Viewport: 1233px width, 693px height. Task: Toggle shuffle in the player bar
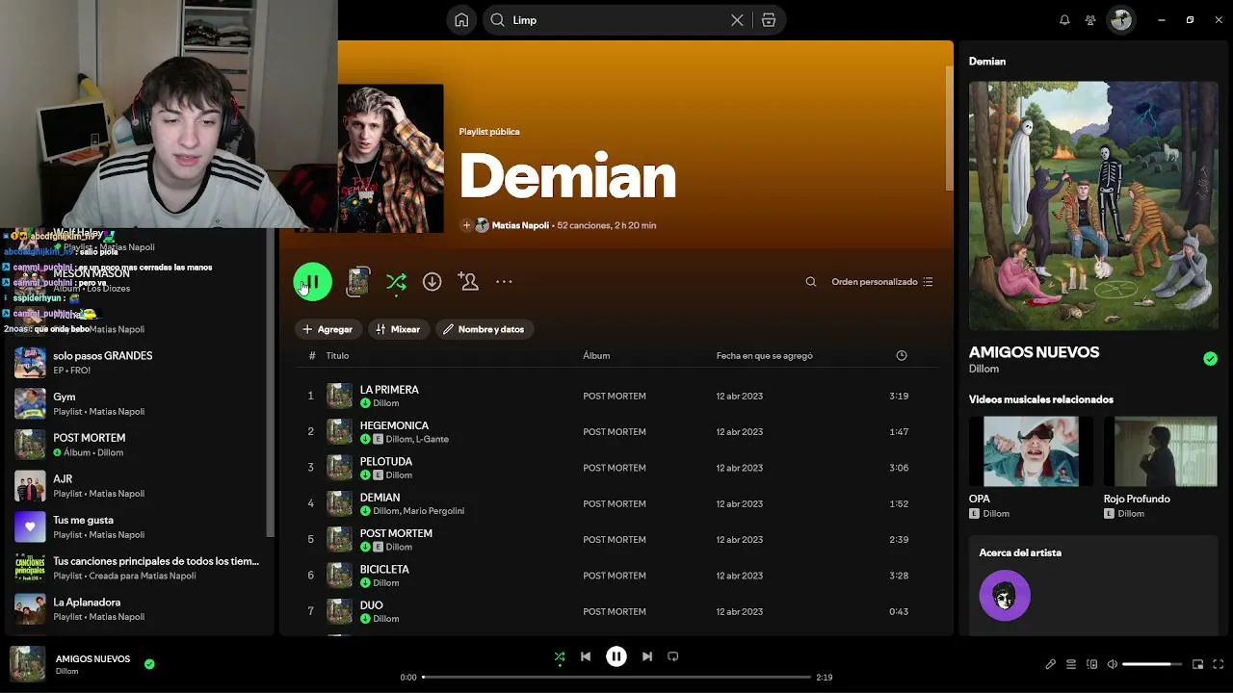[x=560, y=656]
